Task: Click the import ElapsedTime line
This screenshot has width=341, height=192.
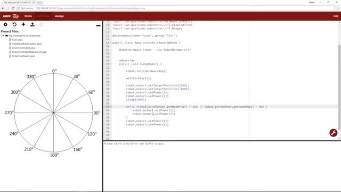Action: click(152, 25)
